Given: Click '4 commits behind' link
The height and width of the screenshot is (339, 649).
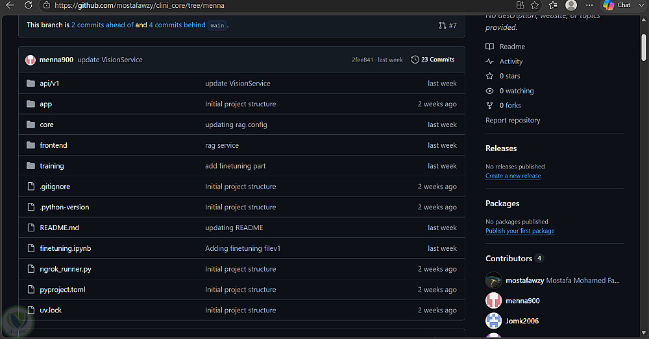Looking at the screenshot, I should click(177, 25).
